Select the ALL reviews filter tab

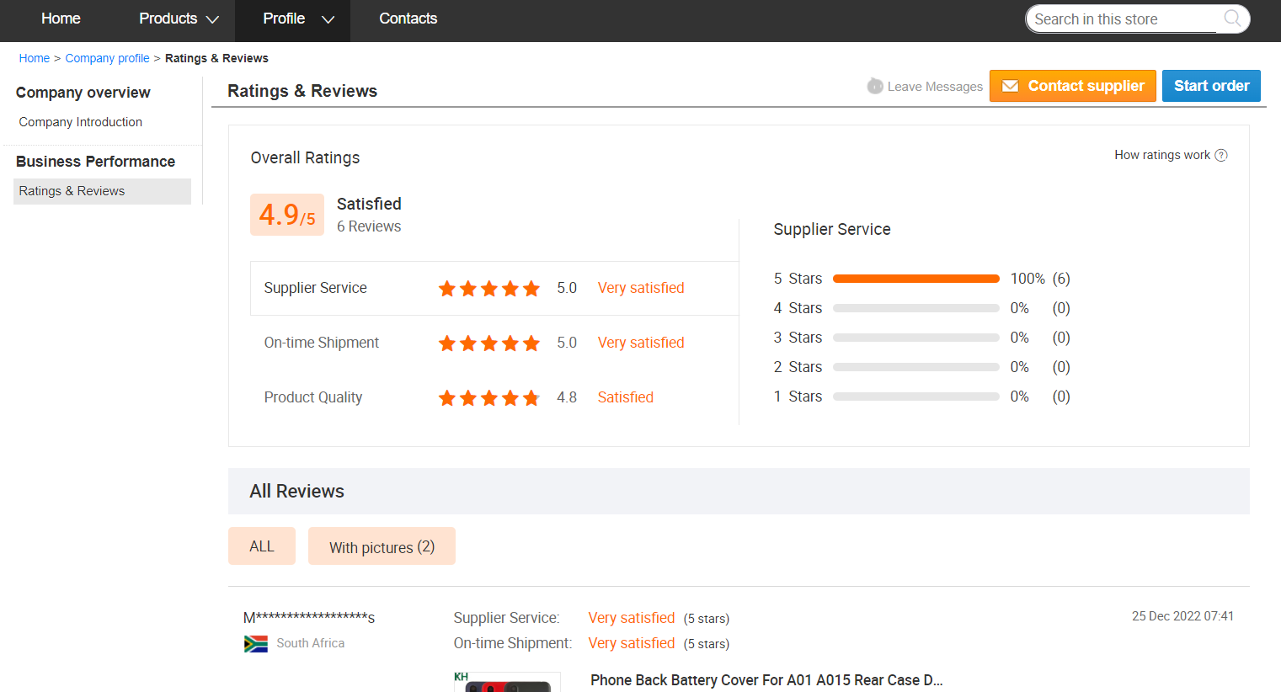coord(262,546)
